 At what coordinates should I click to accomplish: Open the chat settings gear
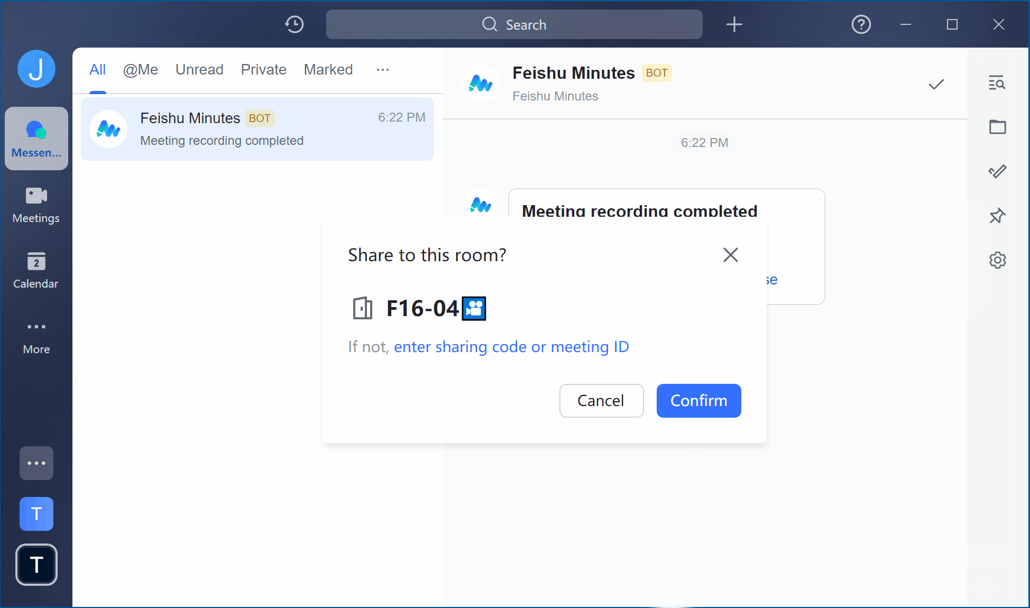click(x=997, y=260)
